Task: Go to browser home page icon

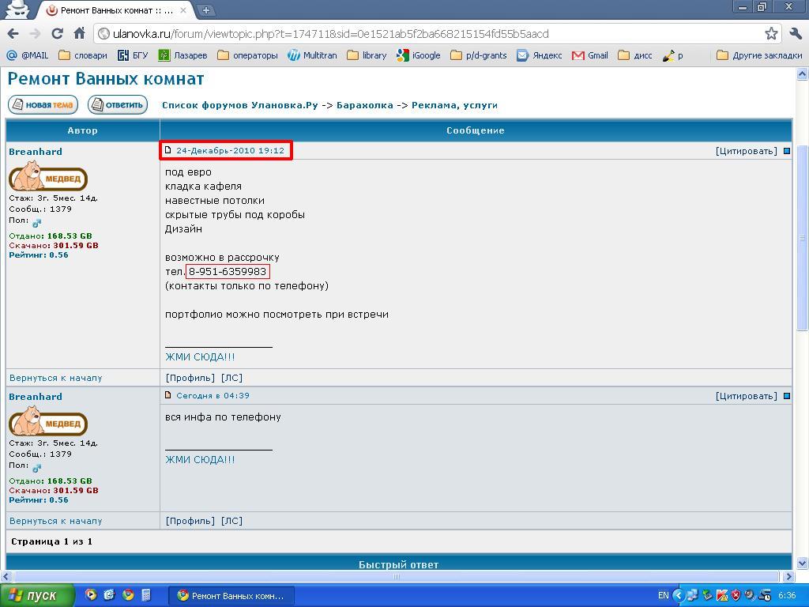Action: 79,34
